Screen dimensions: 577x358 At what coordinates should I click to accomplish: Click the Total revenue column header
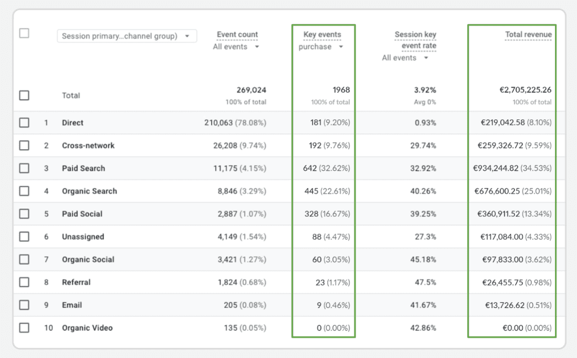[528, 34]
